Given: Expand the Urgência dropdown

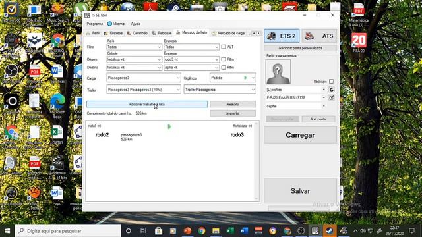Looking at the screenshot, I should 253,78.
